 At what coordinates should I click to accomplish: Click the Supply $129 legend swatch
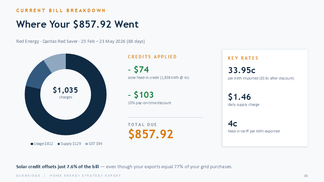(x=59, y=144)
